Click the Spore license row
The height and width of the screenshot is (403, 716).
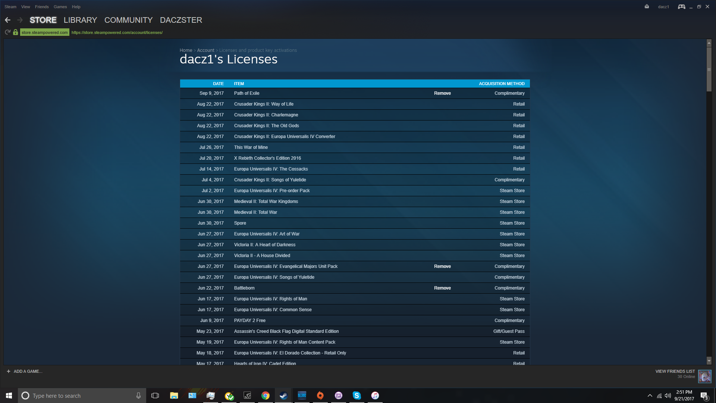click(355, 223)
